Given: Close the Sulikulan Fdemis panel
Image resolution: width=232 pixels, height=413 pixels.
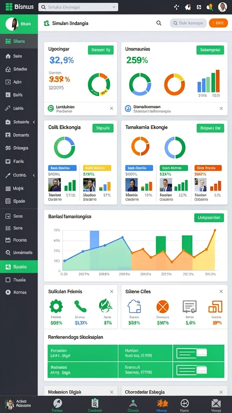Looking at the screenshot, I should pyautogui.click(x=112, y=291).
